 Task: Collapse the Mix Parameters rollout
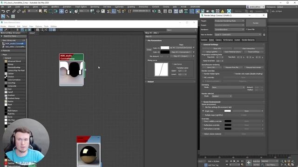154,40
